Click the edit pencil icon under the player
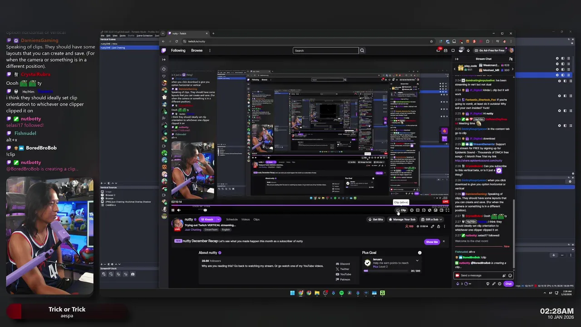Image resolution: width=581 pixels, height=327 pixels. (433, 226)
